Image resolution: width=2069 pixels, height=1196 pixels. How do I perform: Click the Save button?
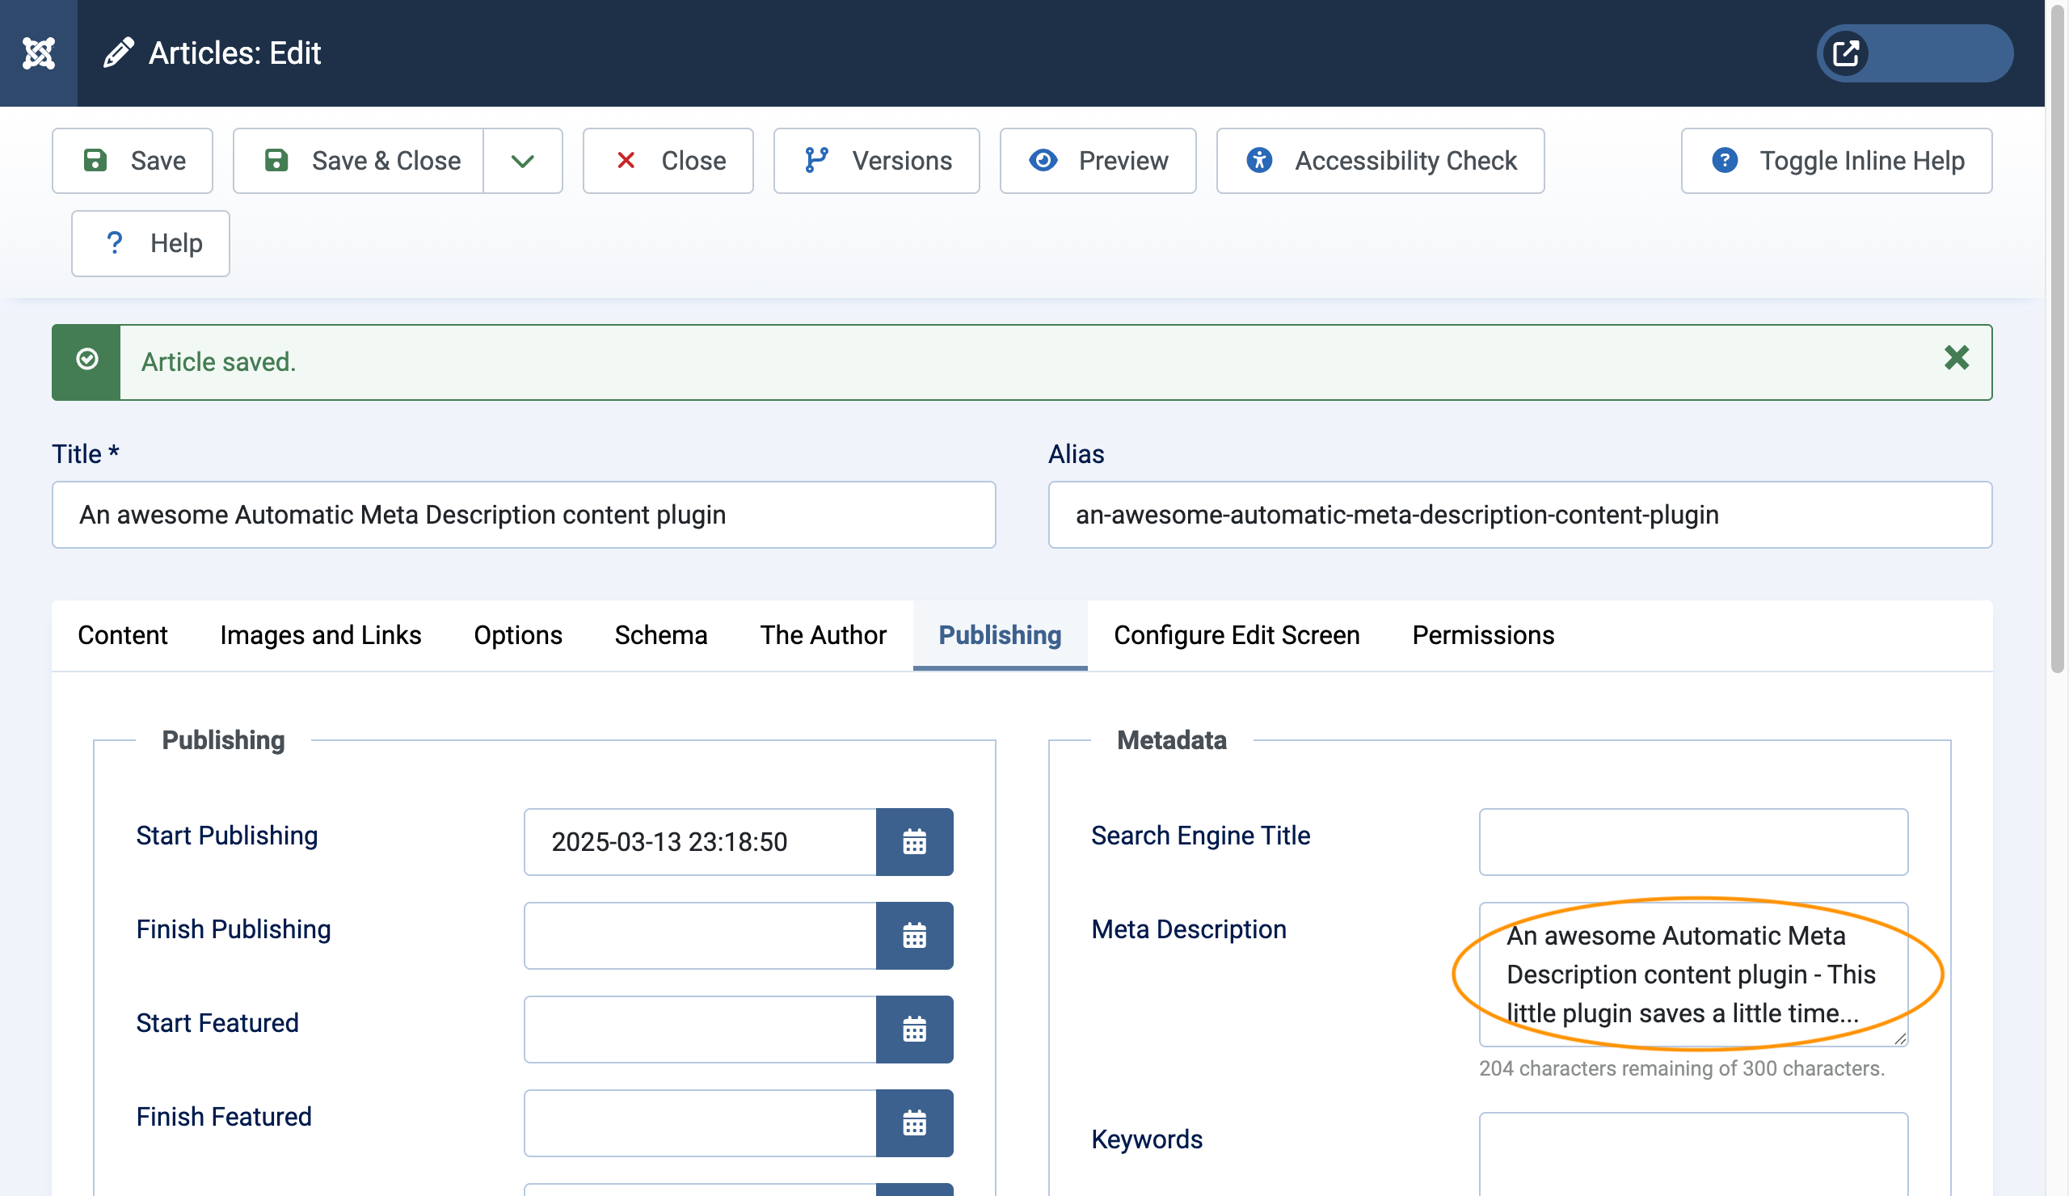click(x=133, y=160)
